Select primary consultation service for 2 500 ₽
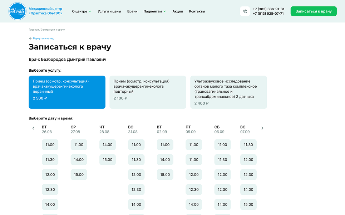The height and width of the screenshot is (215, 345). point(67,92)
